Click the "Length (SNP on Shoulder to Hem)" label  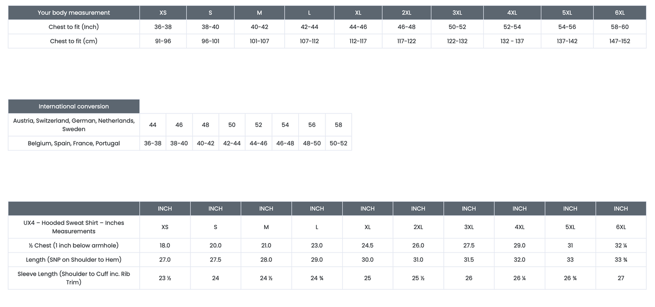(x=73, y=260)
